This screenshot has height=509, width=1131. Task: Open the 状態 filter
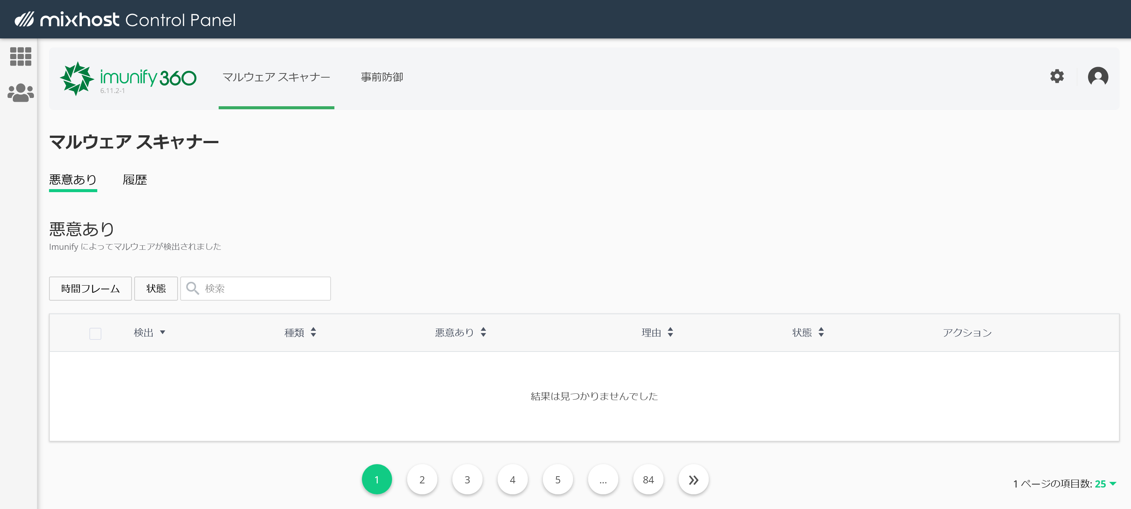(x=156, y=288)
